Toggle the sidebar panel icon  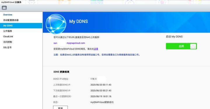point(4,8)
